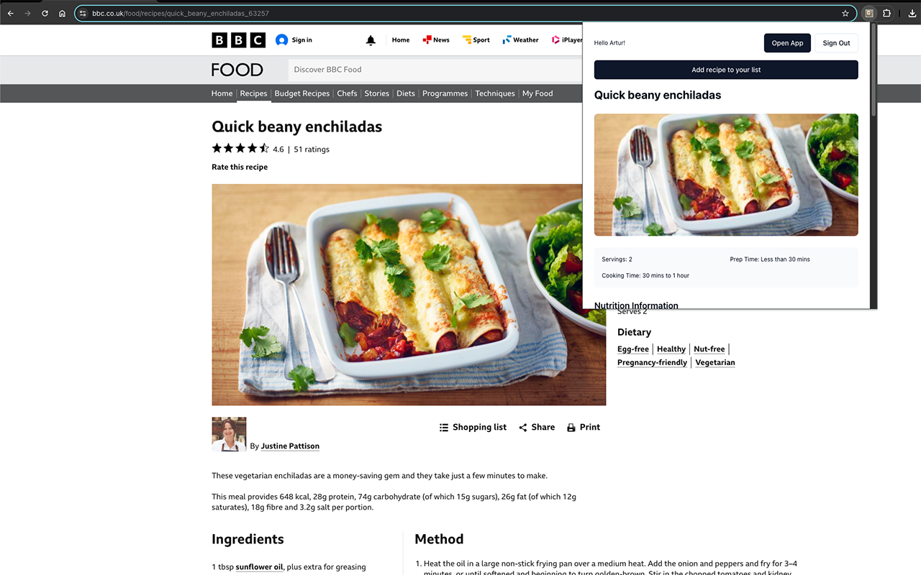Open the Shopping list
The height and width of the screenshot is (575, 921).
tap(473, 427)
